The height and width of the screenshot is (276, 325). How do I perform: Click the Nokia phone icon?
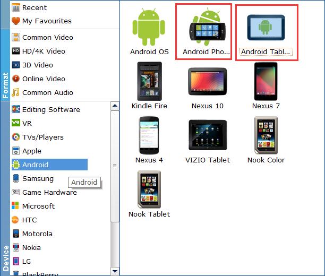16,247
